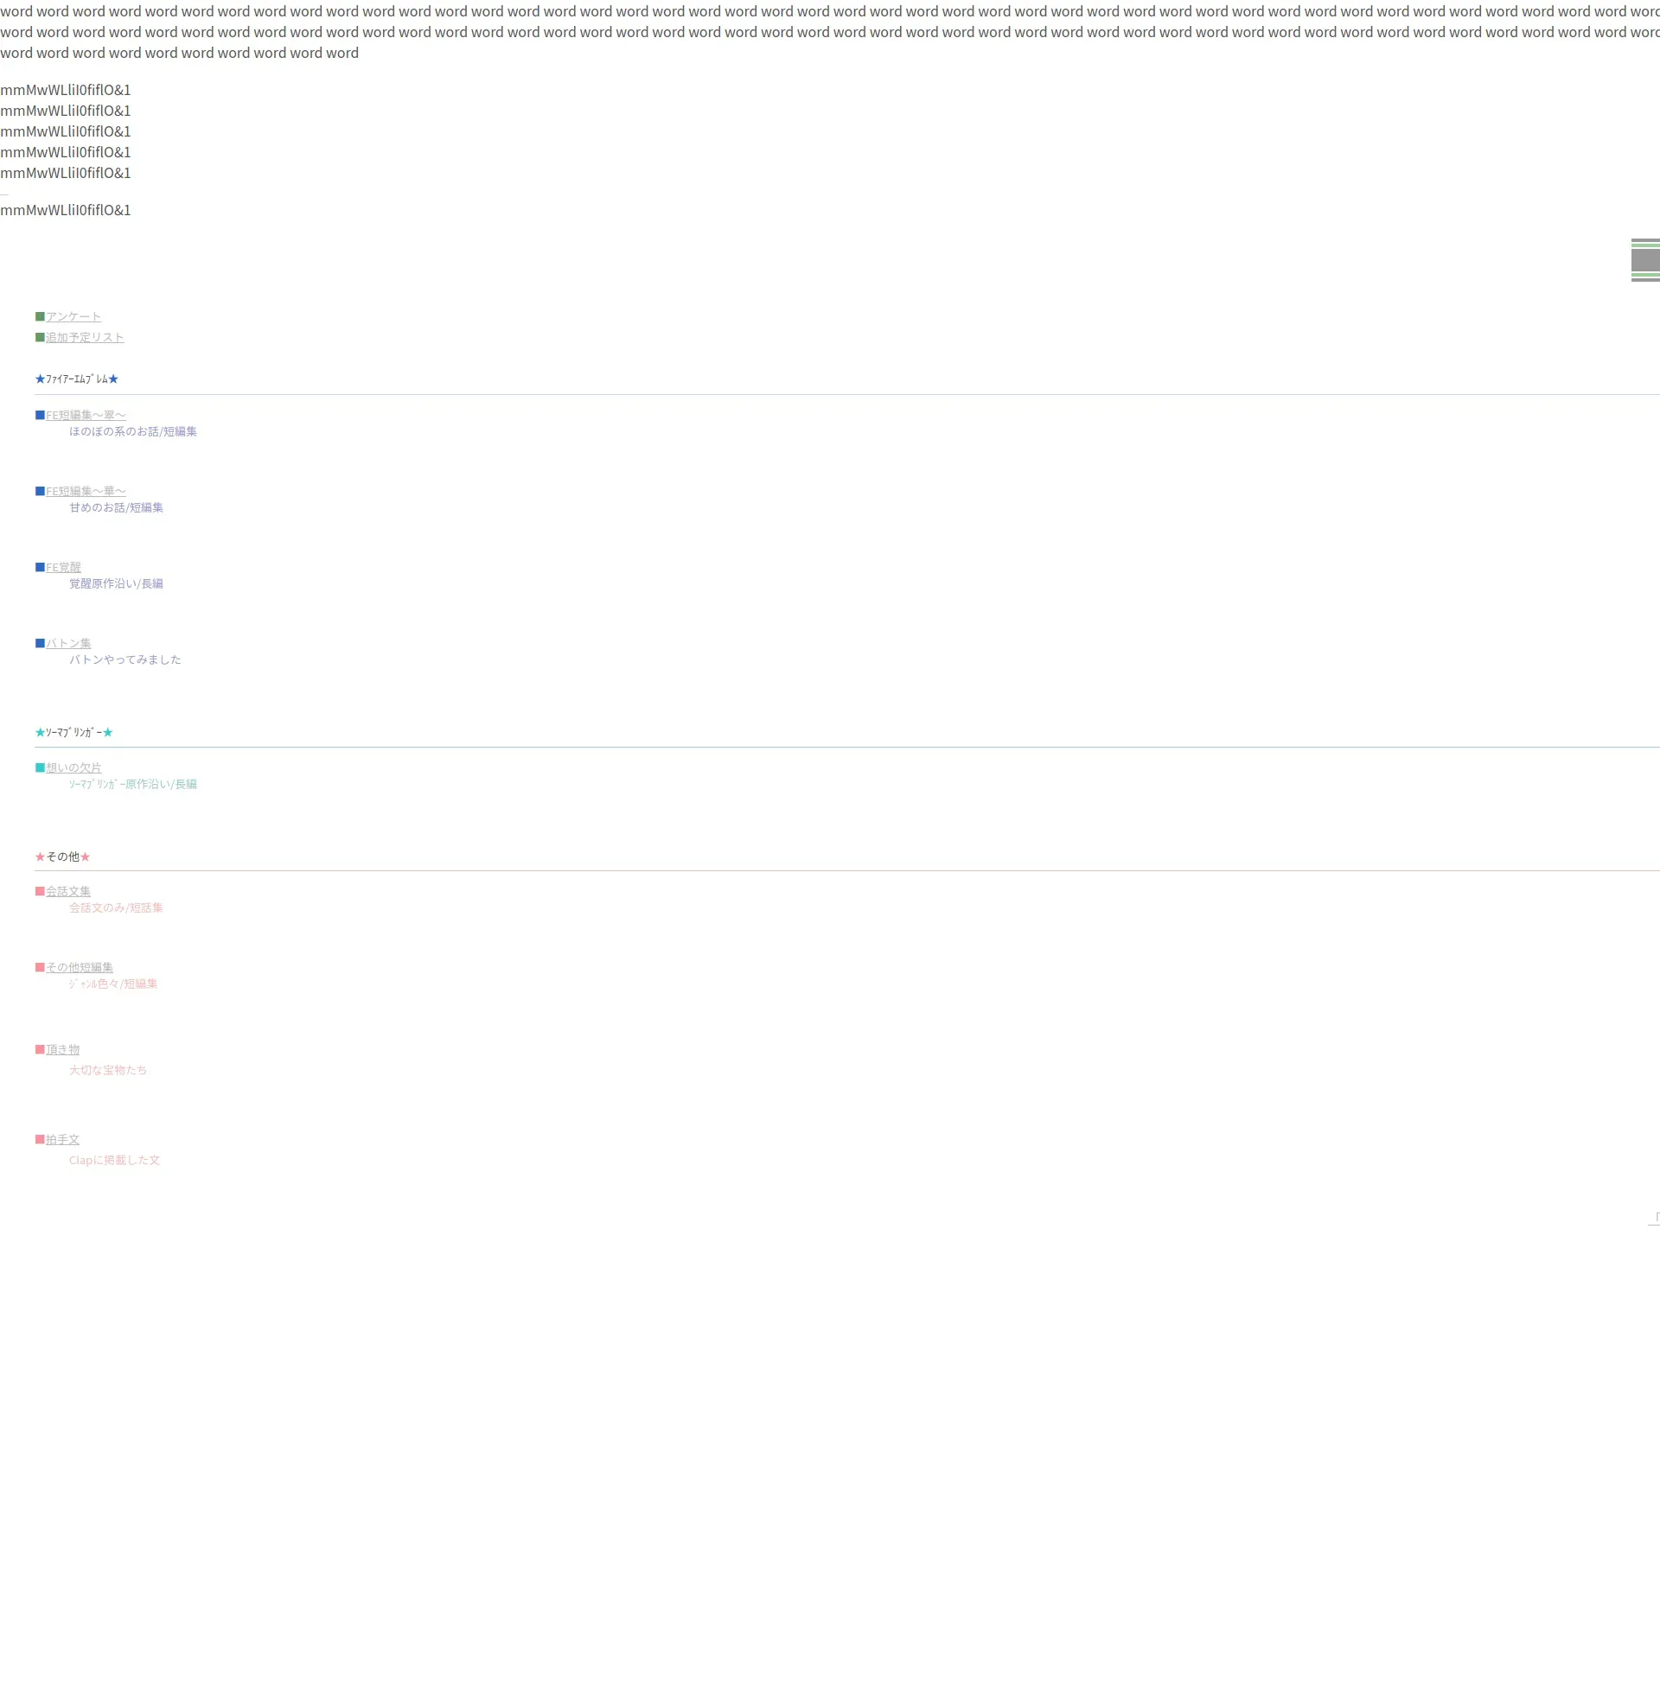Open the FE短編集～翠～ link
1660x1681 pixels.
(x=86, y=415)
